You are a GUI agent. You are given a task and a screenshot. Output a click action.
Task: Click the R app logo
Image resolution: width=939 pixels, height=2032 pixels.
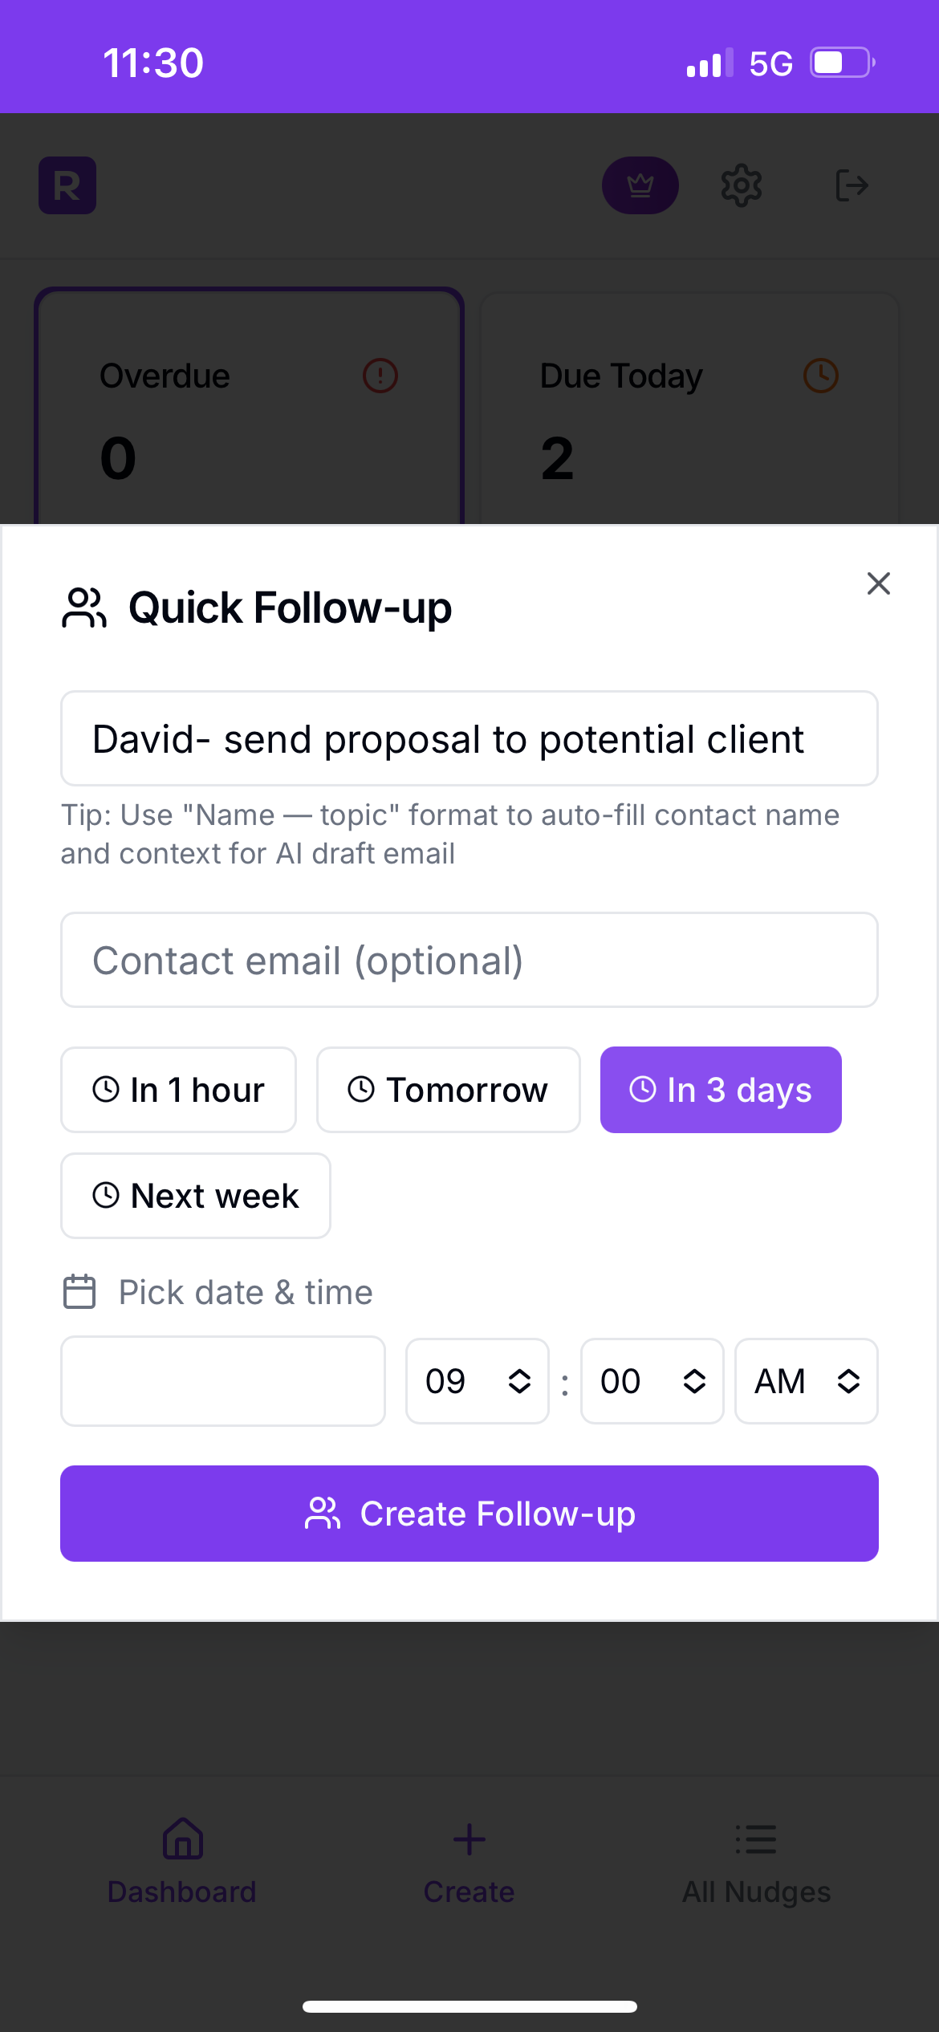pyautogui.click(x=67, y=185)
